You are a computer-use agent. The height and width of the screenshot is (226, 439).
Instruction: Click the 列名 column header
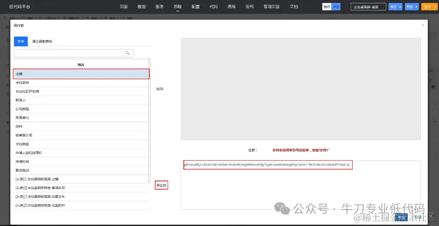(x=81, y=65)
